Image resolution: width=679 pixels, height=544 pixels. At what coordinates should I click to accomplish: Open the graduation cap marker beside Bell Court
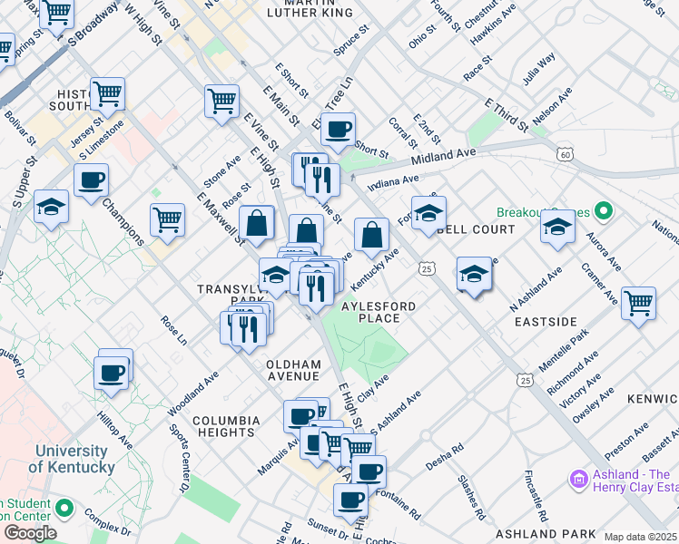429,214
